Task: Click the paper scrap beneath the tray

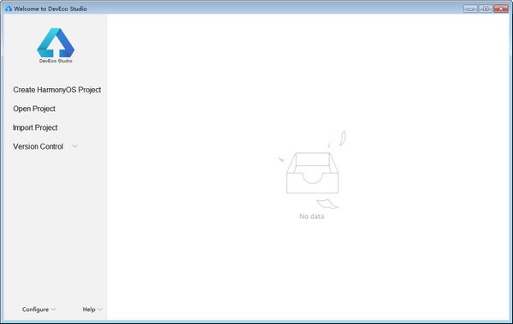Action: pos(327,203)
